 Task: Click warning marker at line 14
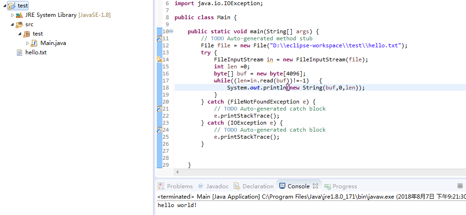click(x=159, y=59)
